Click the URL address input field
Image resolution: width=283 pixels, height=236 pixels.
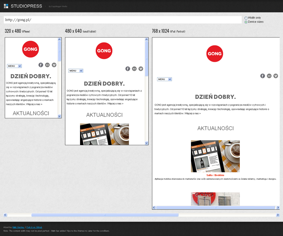click(122, 20)
